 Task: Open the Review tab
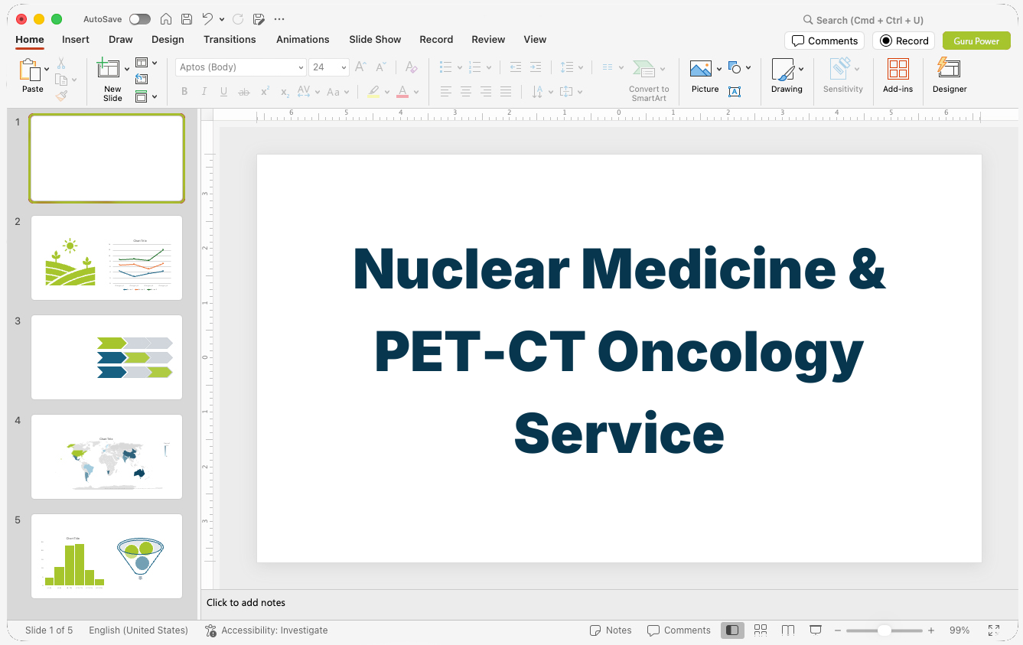pos(488,40)
